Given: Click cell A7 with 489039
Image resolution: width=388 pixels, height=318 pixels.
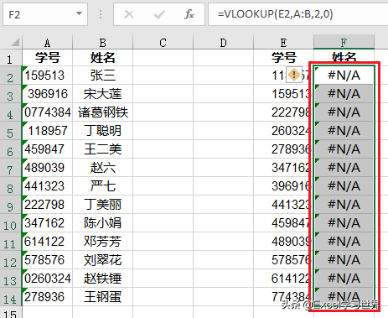Looking at the screenshot, I should [47, 168].
